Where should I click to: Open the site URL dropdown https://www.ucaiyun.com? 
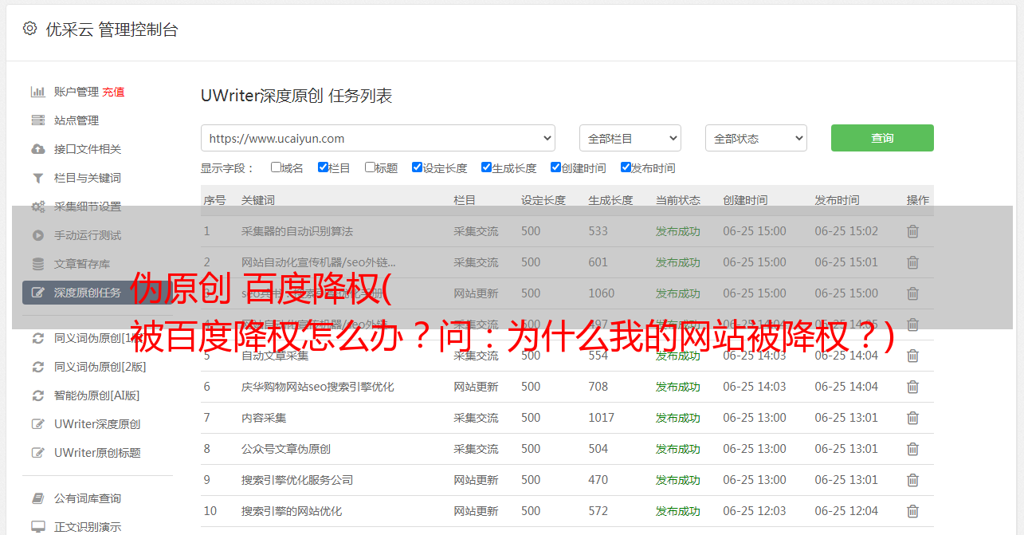pos(378,138)
